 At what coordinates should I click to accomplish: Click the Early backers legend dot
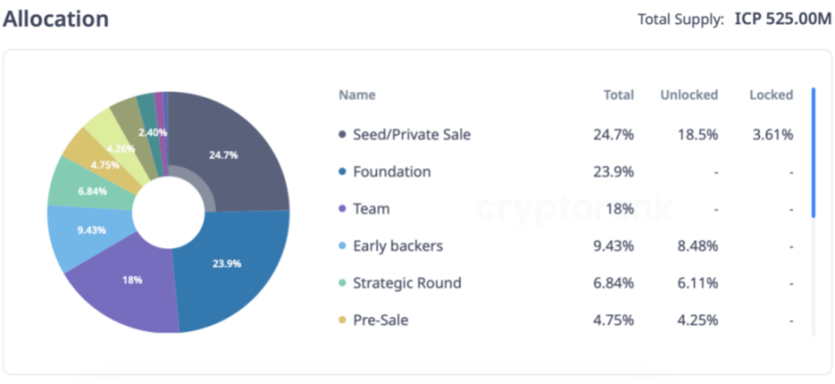click(x=343, y=246)
